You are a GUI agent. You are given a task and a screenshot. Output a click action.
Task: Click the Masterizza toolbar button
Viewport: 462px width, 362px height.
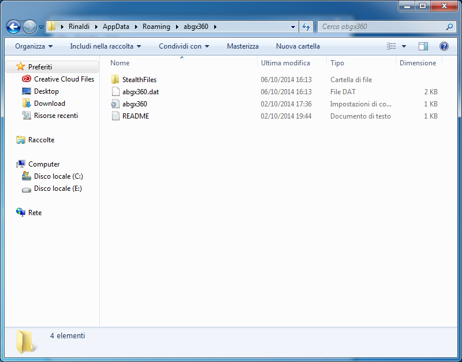[x=243, y=46]
